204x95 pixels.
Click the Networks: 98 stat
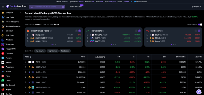click(90, 2)
